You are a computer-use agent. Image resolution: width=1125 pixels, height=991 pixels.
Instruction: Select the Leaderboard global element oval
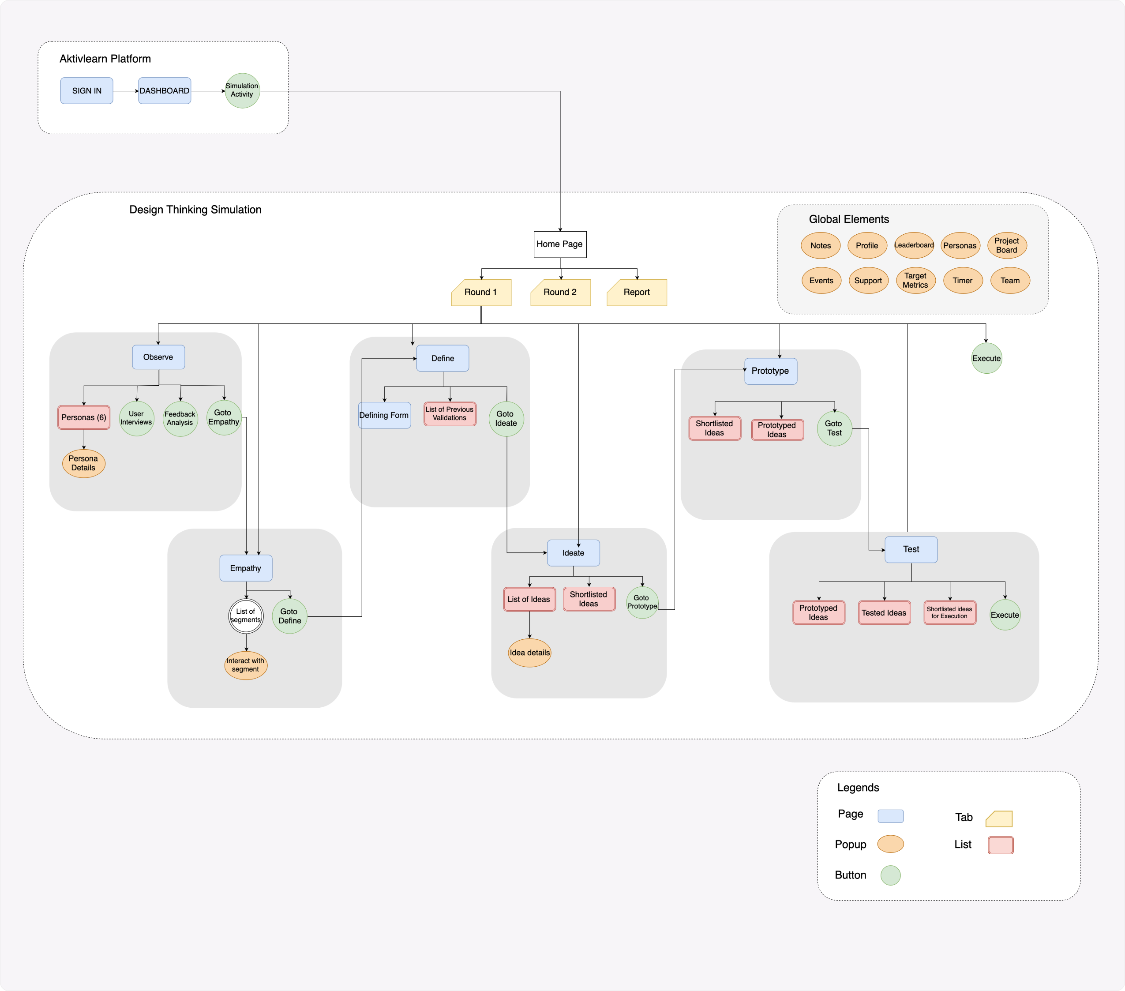pos(914,246)
